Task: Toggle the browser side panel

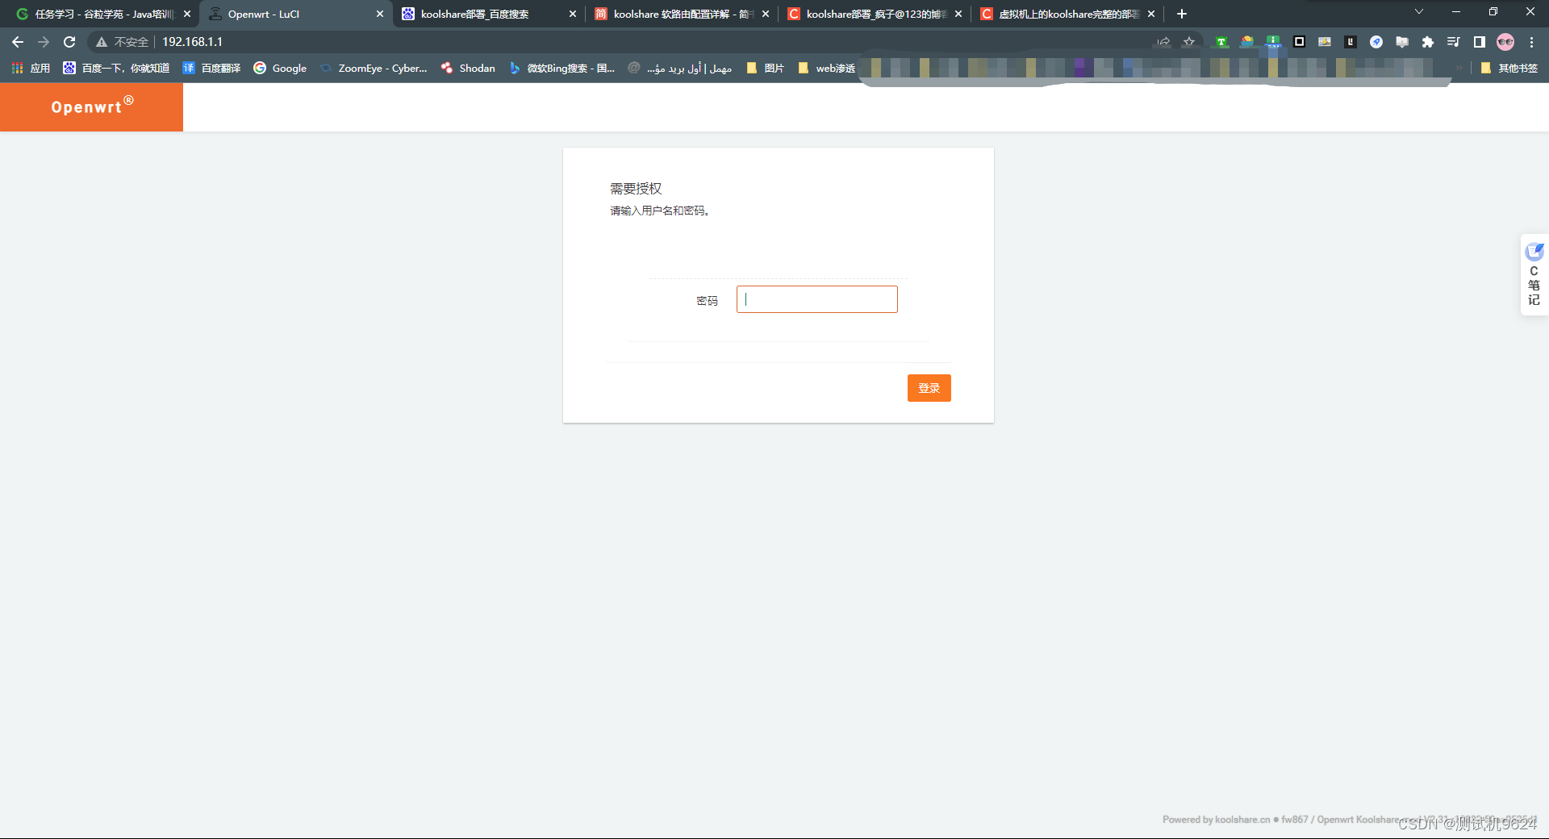Action: click(1480, 42)
